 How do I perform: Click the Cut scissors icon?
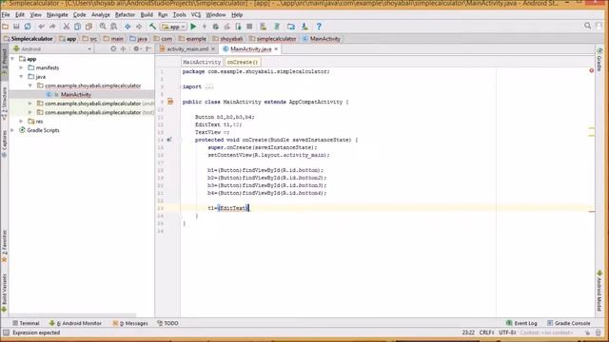pyautogui.click(x=67, y=27)
